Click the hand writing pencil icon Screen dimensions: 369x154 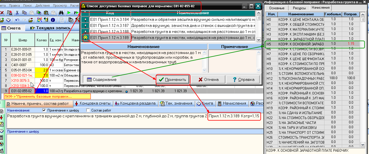[x=46, y=20]
